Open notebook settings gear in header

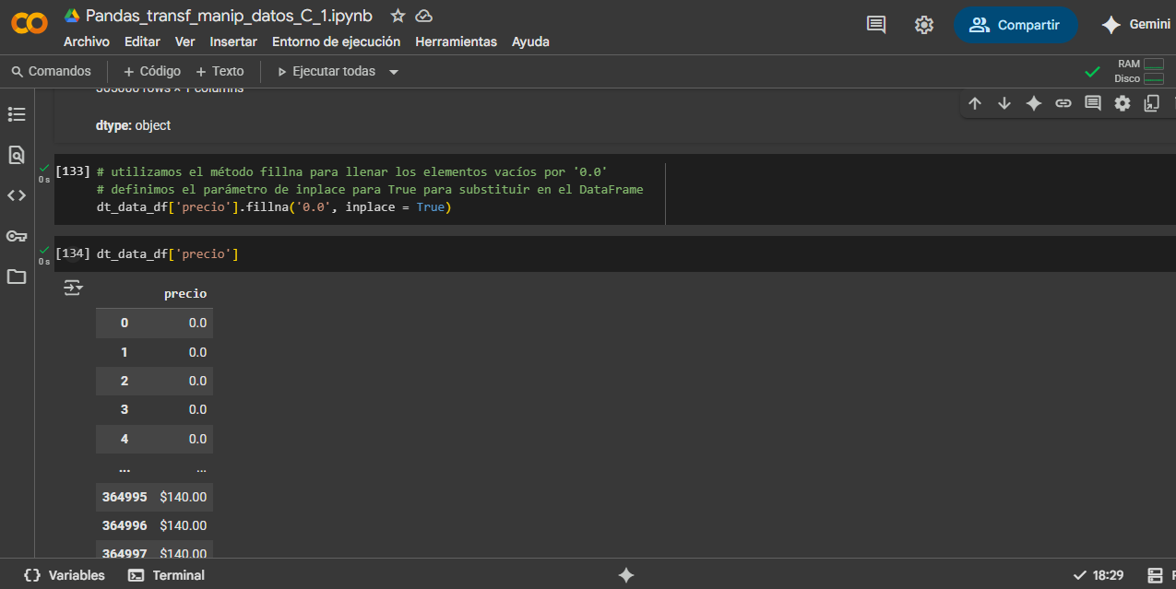[x=924, y=25]
